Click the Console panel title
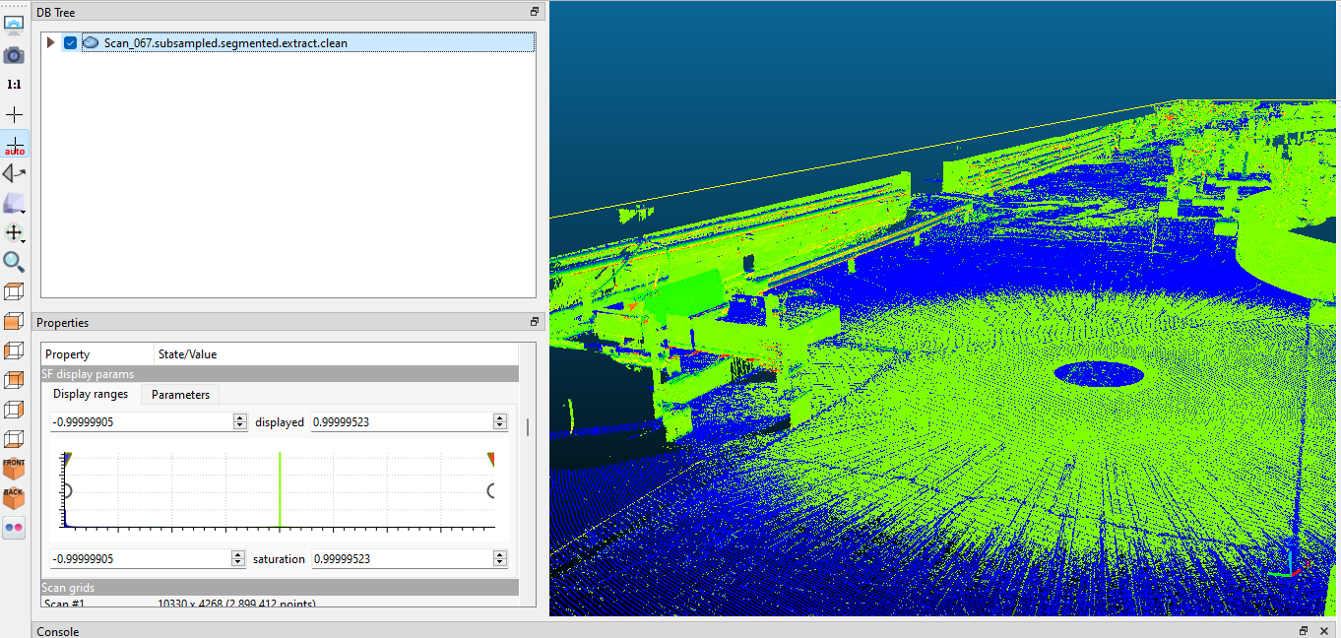Viewport: 1341px width, 638px height. (57, 631)
